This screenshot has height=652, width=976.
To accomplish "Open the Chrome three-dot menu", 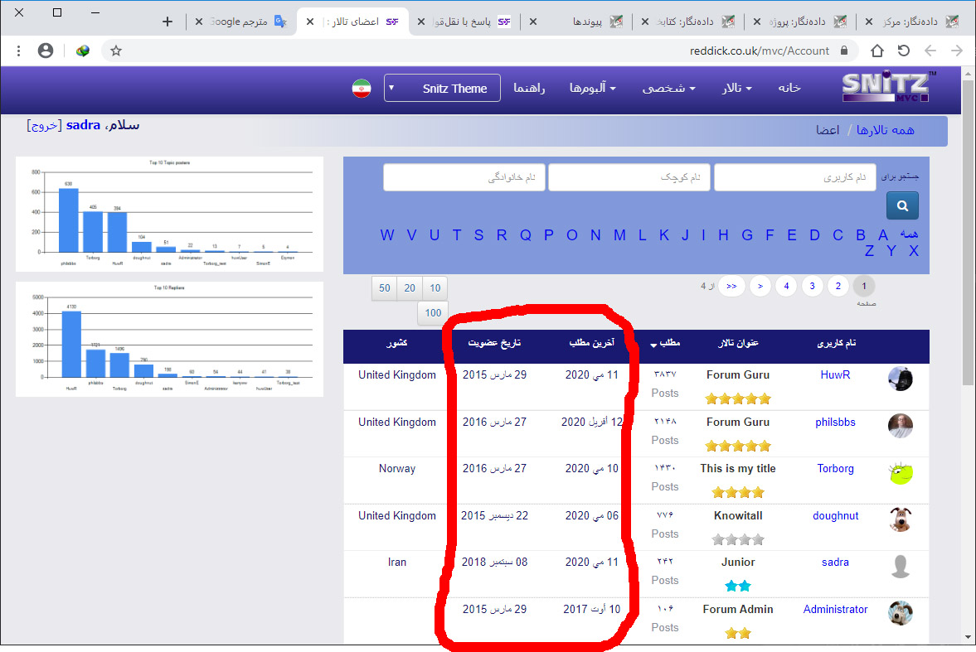I will pos(18,51).
